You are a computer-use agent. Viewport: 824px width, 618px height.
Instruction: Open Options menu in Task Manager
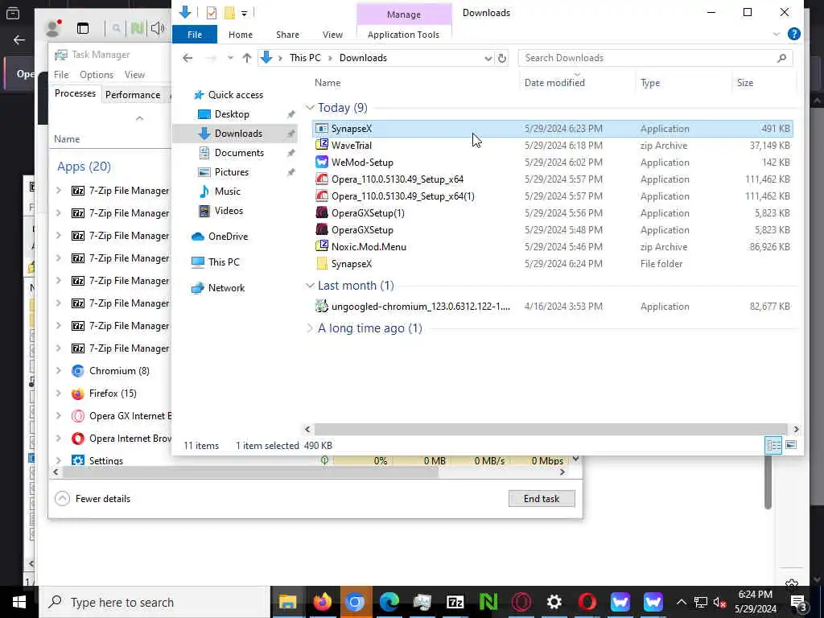[97, 75]
